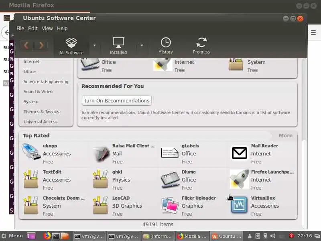Show Installed software
The image size is (321, 241).
118,46
